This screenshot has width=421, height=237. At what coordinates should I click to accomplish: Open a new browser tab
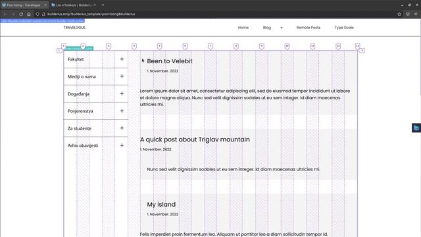coord(103,5)
